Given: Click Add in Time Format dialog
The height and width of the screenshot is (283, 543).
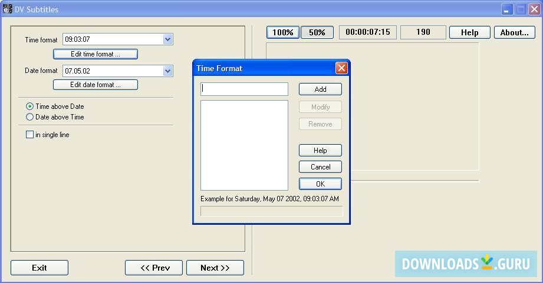Looking at the screenshot, I should pyautogui.click(x=320, y=89).
